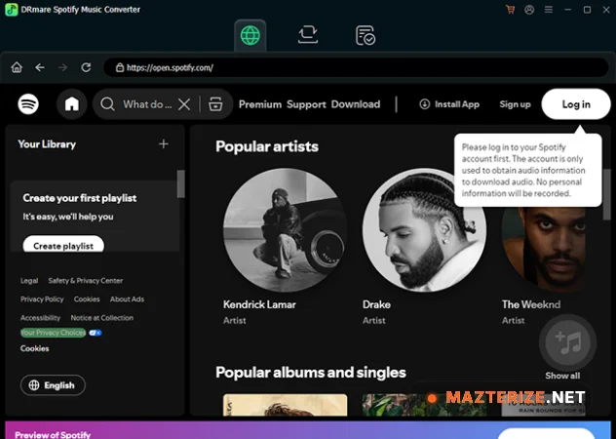Click Sign up
This screenshot has height=439, width=616.
[x=515, y=104]
